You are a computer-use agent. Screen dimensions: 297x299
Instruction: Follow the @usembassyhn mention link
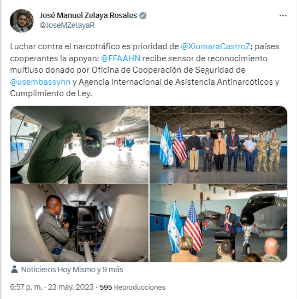tap(40, 82)
